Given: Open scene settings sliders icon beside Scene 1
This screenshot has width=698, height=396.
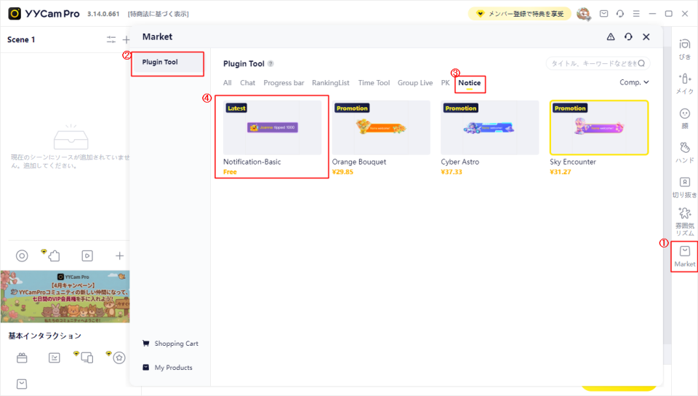Looking at the screenshot, I should coord(111,40).
